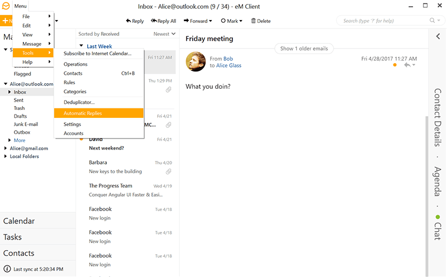
Task: Open the View submenu
Action: coord(34,35)
